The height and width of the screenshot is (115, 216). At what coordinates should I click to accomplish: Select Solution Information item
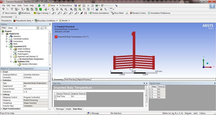(29, 64)
